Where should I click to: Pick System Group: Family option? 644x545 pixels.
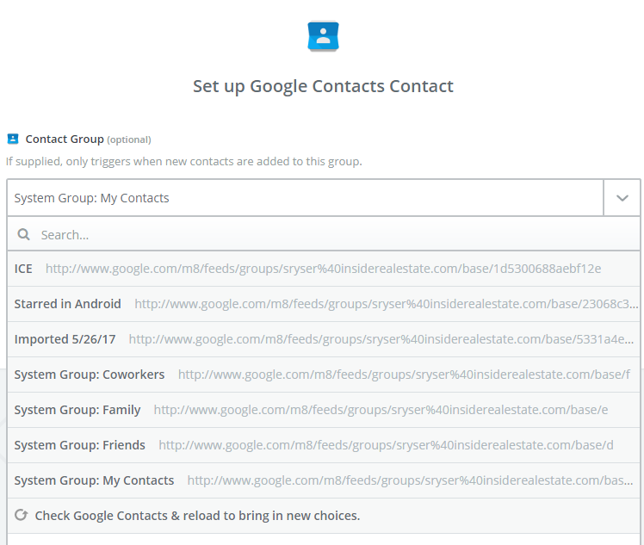(324, 410)
